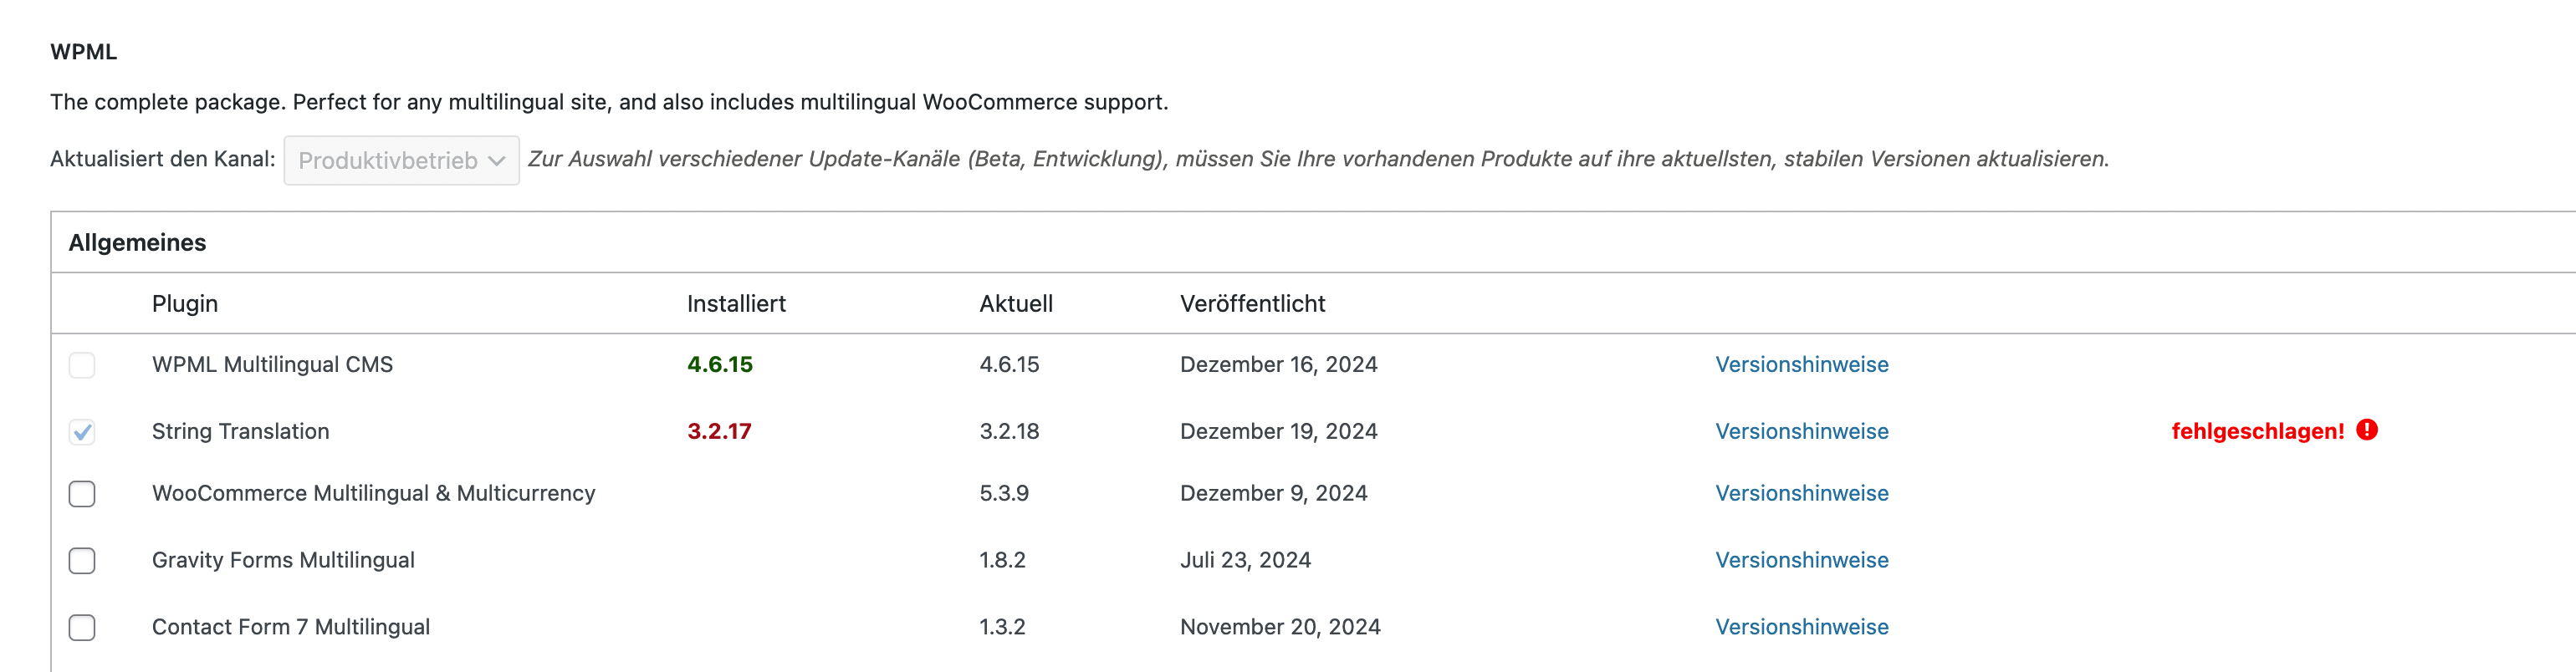The width and height of the screenshot is (2576, 672).
Task: Open Versionshinweise for Gravity Forms Multilingual
Action: tap(1801, 561)
